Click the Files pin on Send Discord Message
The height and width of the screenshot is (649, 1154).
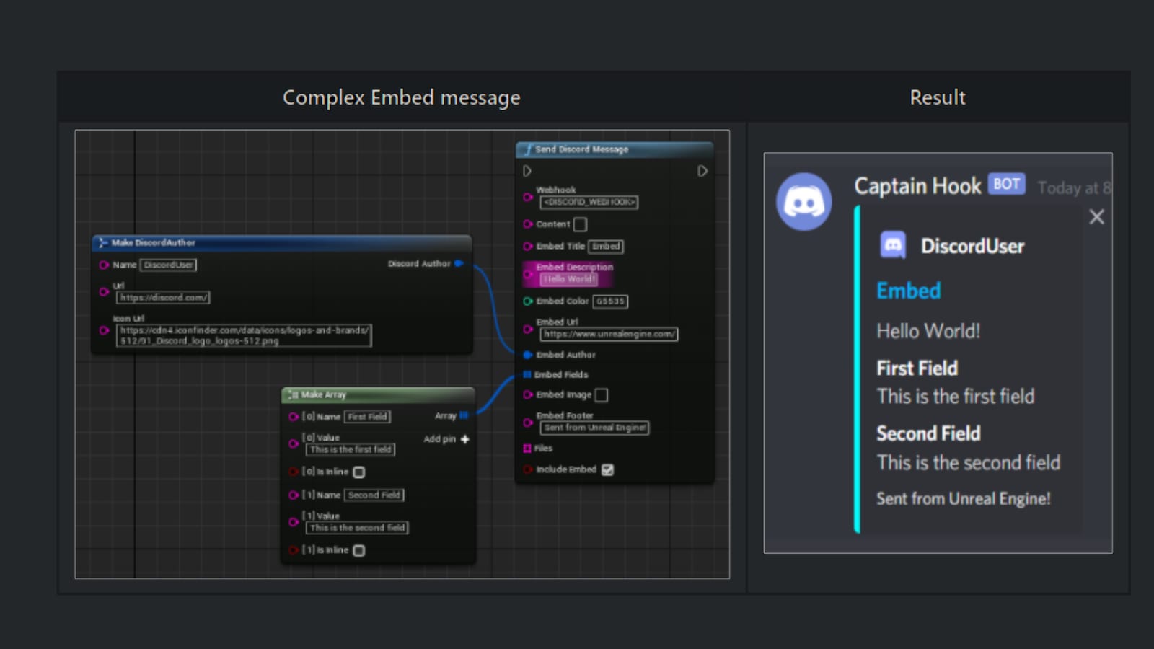[527, 448]
